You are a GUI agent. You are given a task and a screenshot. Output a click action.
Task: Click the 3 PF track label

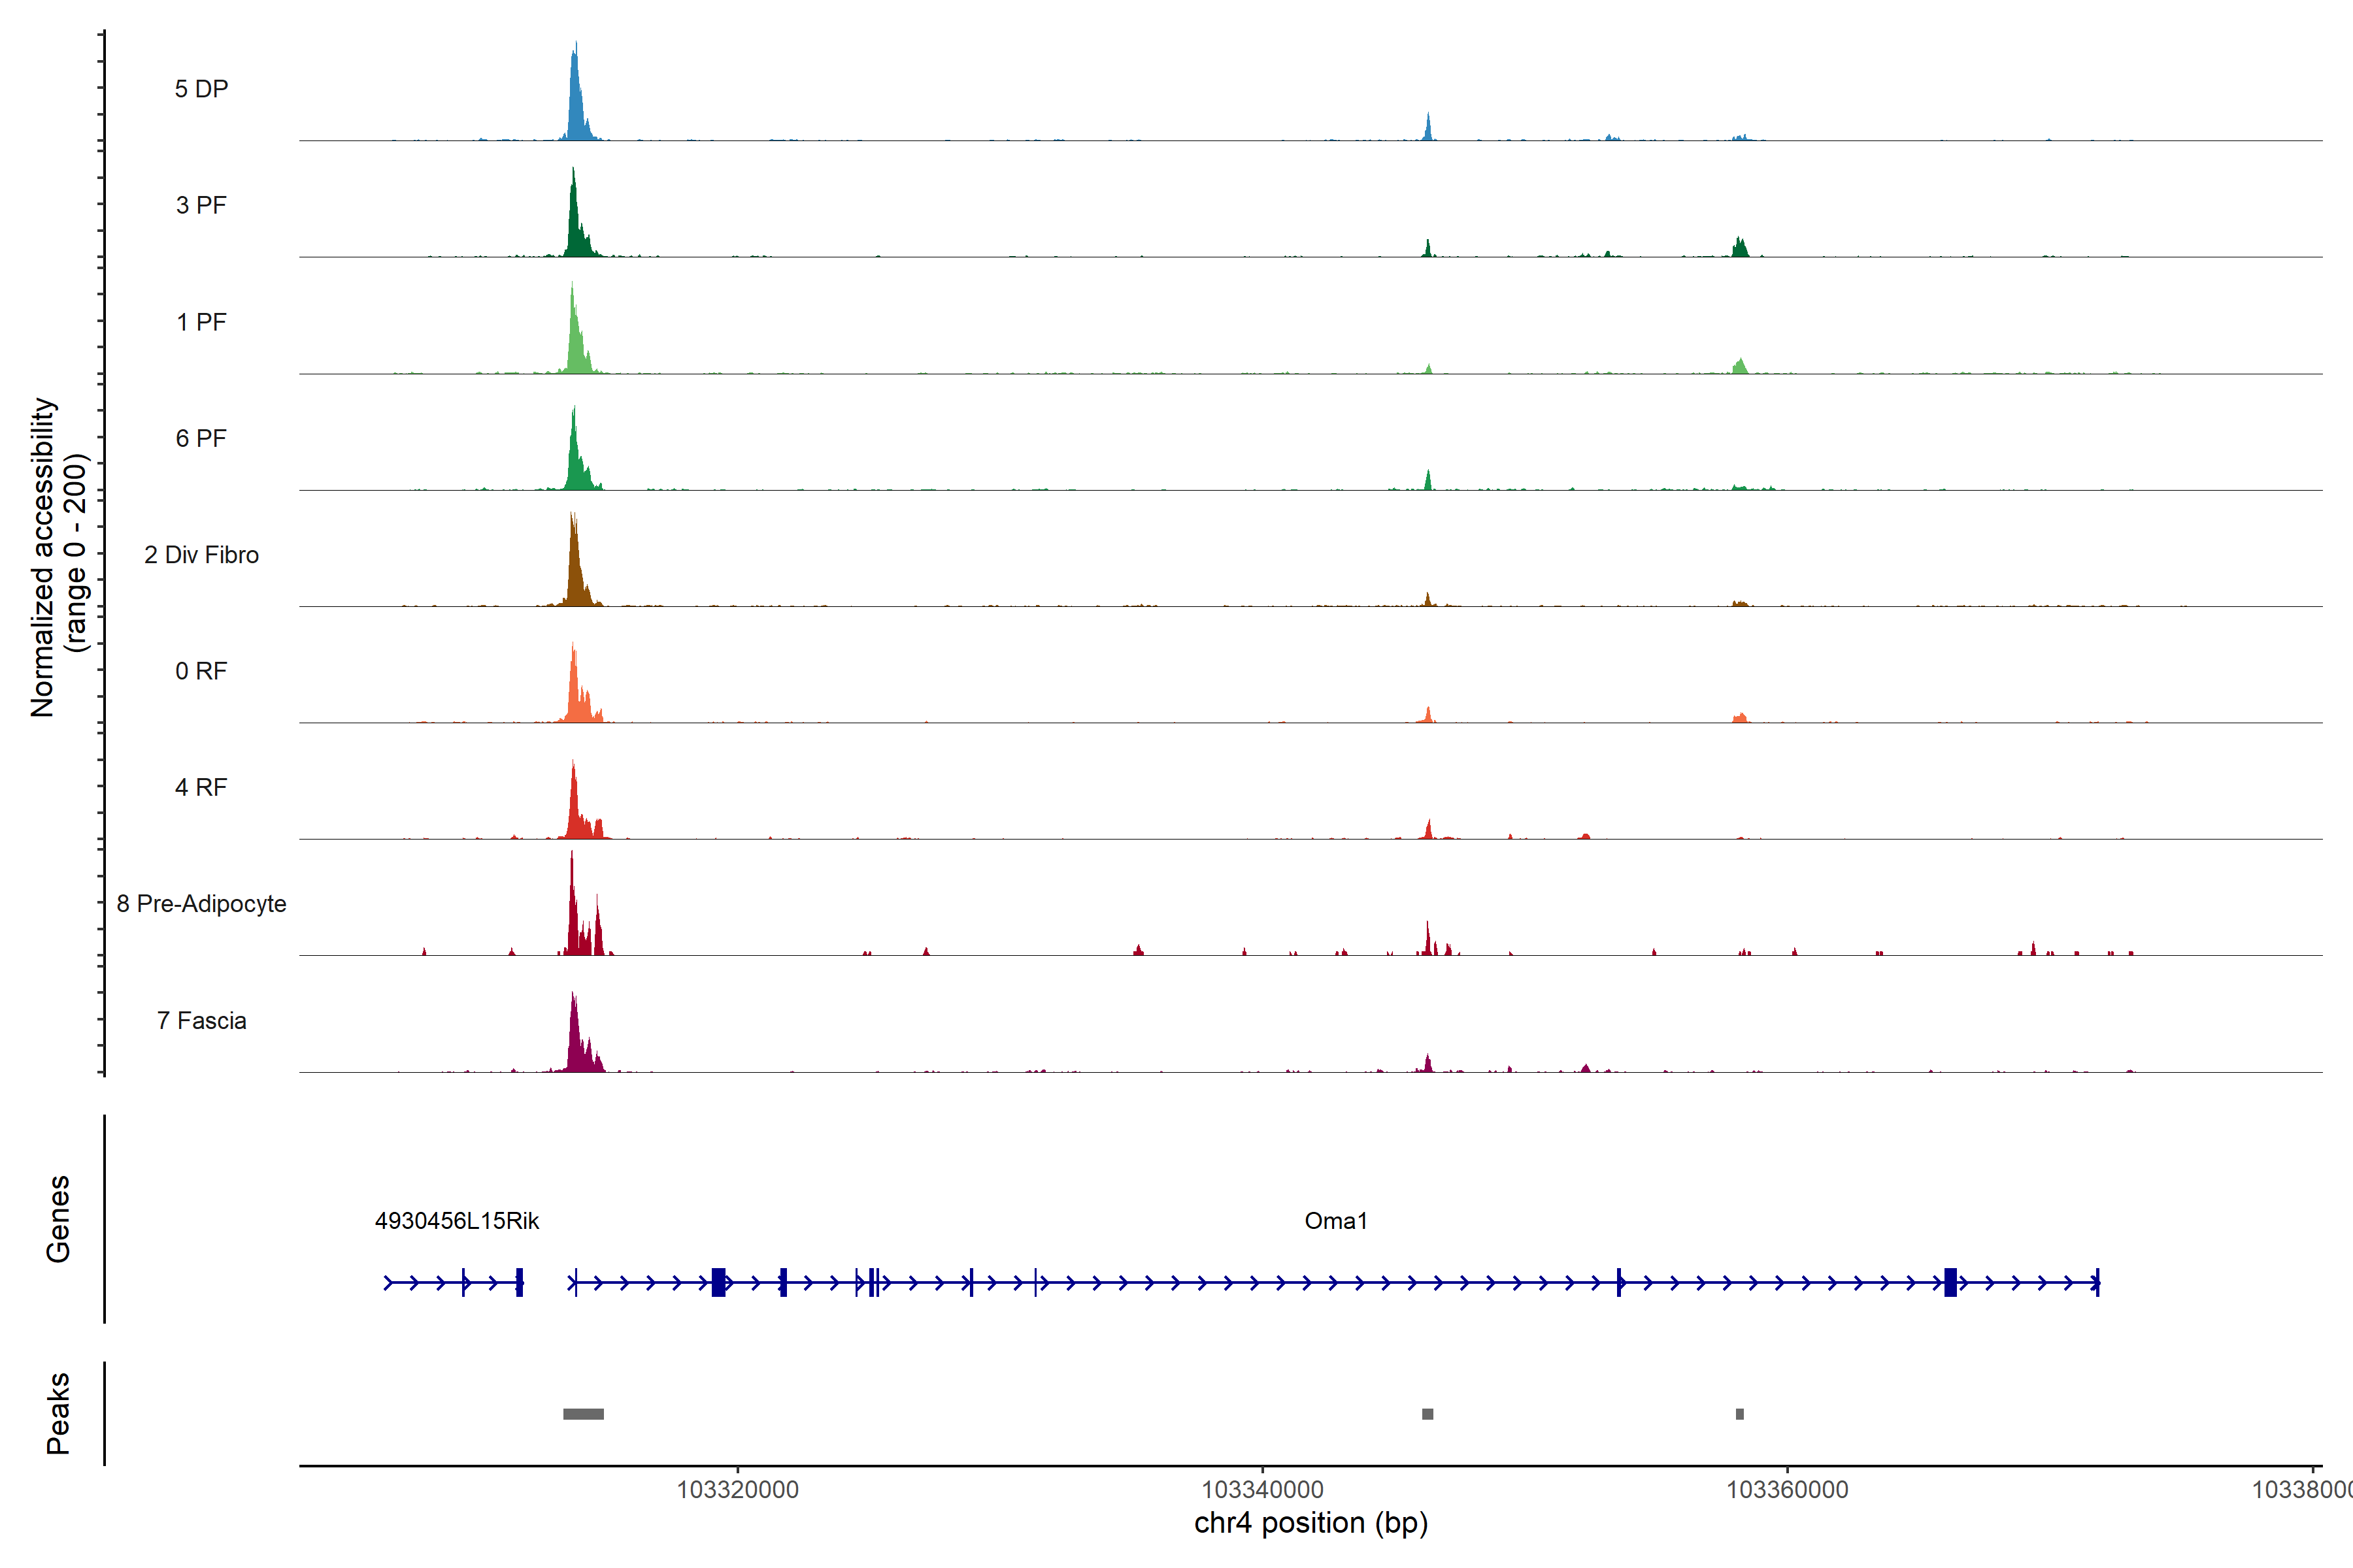tap(201, 205)
